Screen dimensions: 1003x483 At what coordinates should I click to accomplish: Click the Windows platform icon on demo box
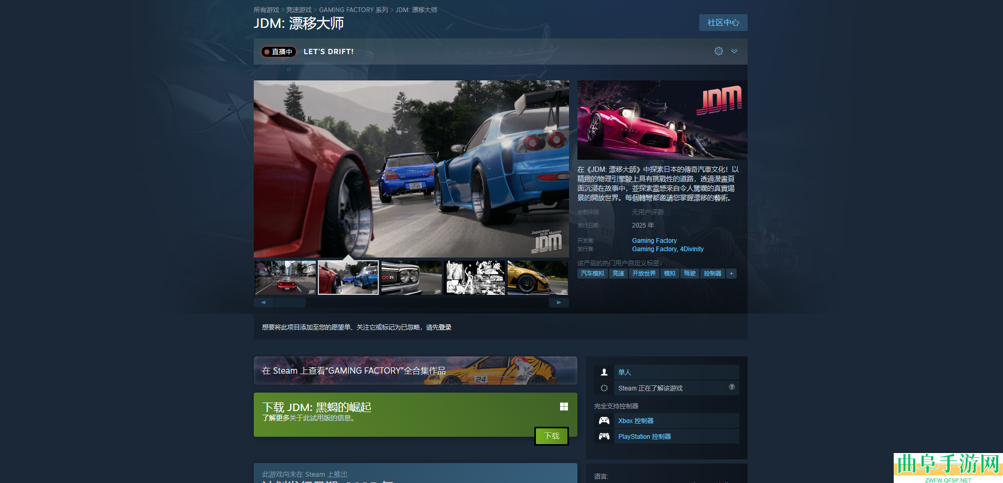point(564,406)
